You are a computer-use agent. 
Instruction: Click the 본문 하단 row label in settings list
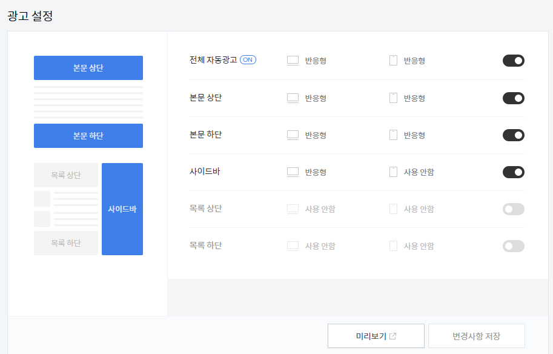tap(205, 135)
